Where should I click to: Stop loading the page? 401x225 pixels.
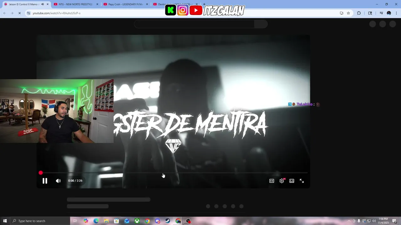[x=19, y=13]
